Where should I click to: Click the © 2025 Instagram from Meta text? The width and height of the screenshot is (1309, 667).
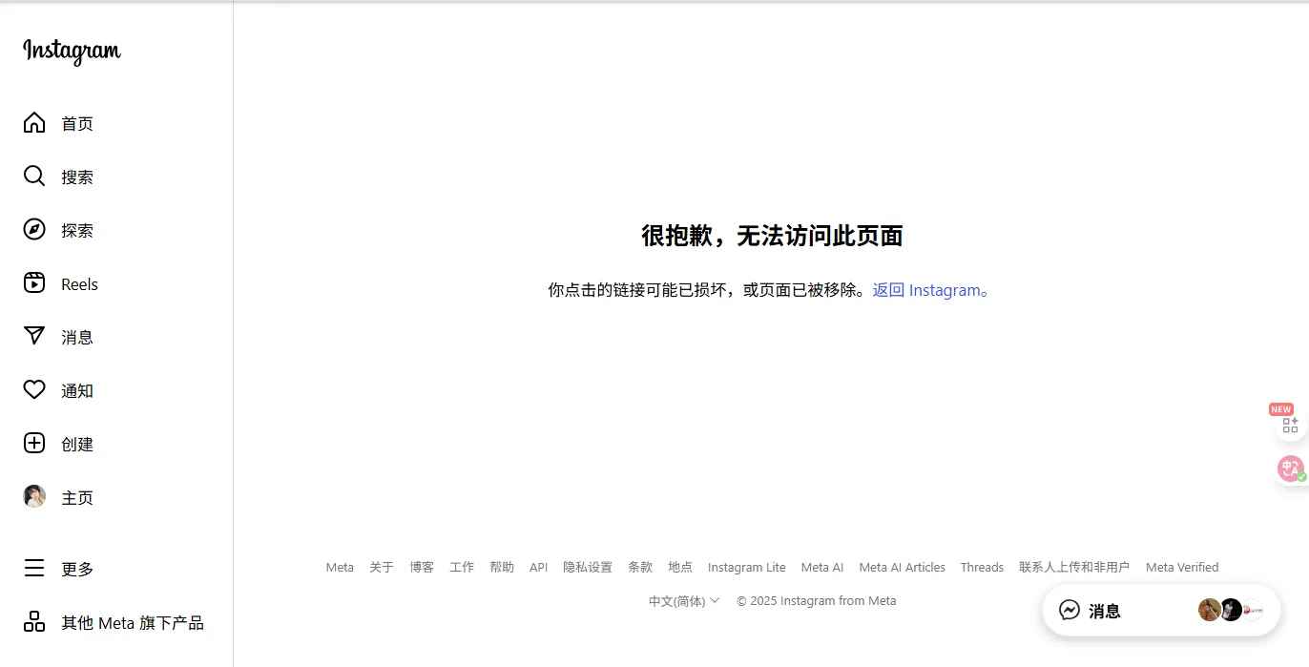pyautogui.click(x=817, y=601)
